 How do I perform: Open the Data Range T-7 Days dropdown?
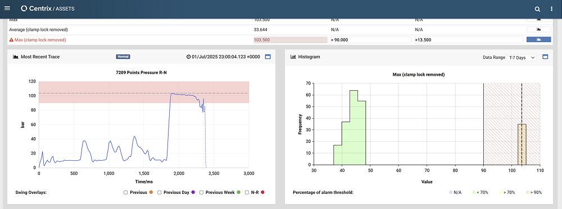tap(522, 57)
